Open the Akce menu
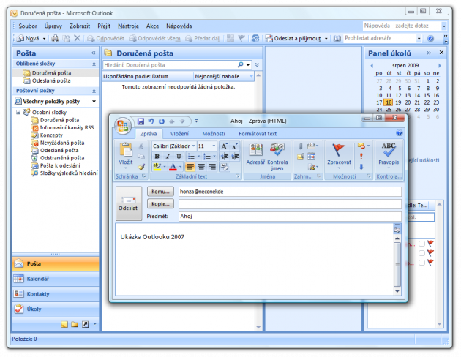This screenshot has width=461, height=357. coord(152,26)
